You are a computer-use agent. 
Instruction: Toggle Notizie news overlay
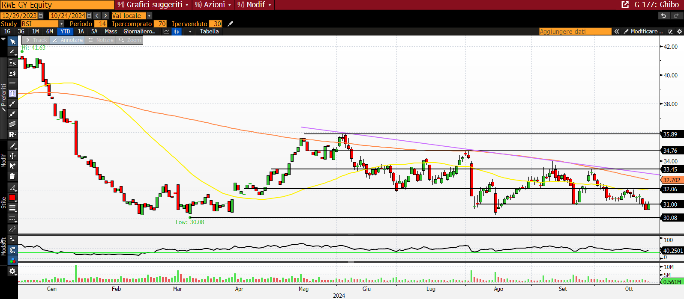tap(101, 40)
